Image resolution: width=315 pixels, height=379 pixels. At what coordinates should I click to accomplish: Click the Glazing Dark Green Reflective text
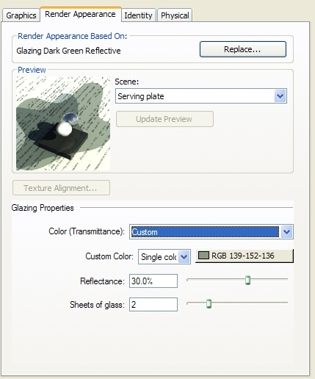coord(68,51)
